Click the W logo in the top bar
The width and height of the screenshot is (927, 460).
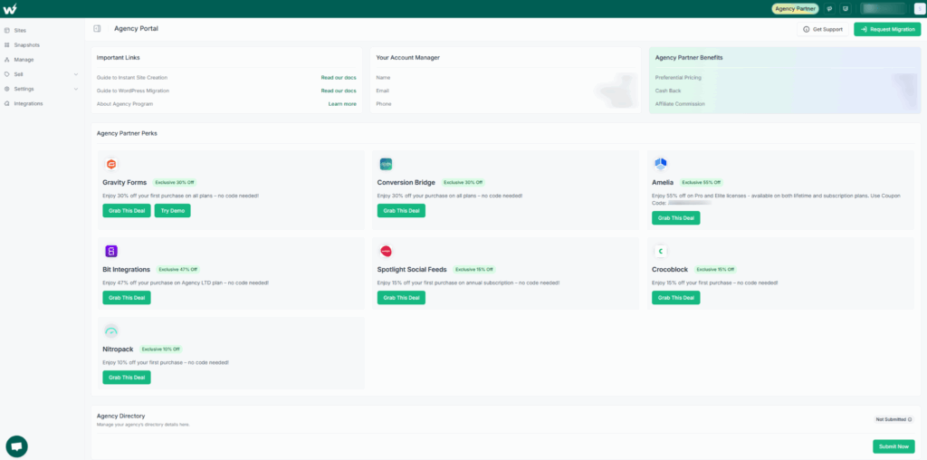pyautogui.click(x=9, y=8)
